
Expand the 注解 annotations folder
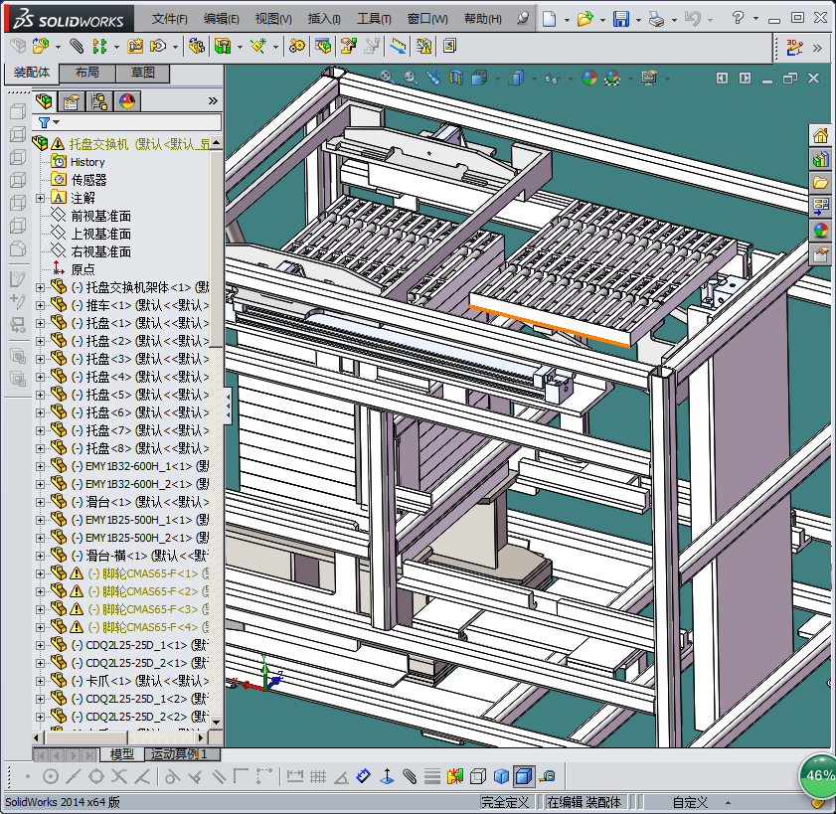coord(40,198)
